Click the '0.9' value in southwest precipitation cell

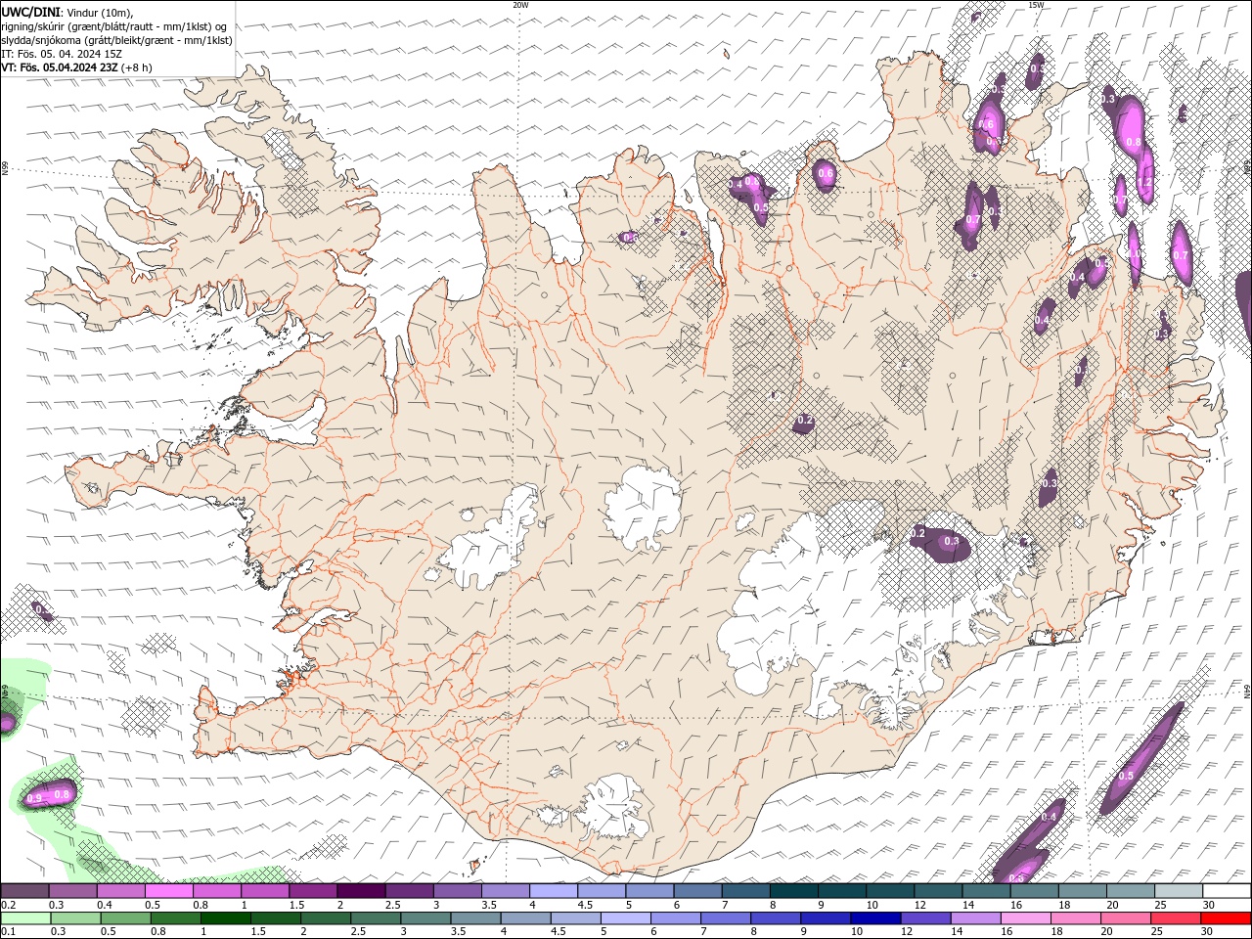coord(34,798)
